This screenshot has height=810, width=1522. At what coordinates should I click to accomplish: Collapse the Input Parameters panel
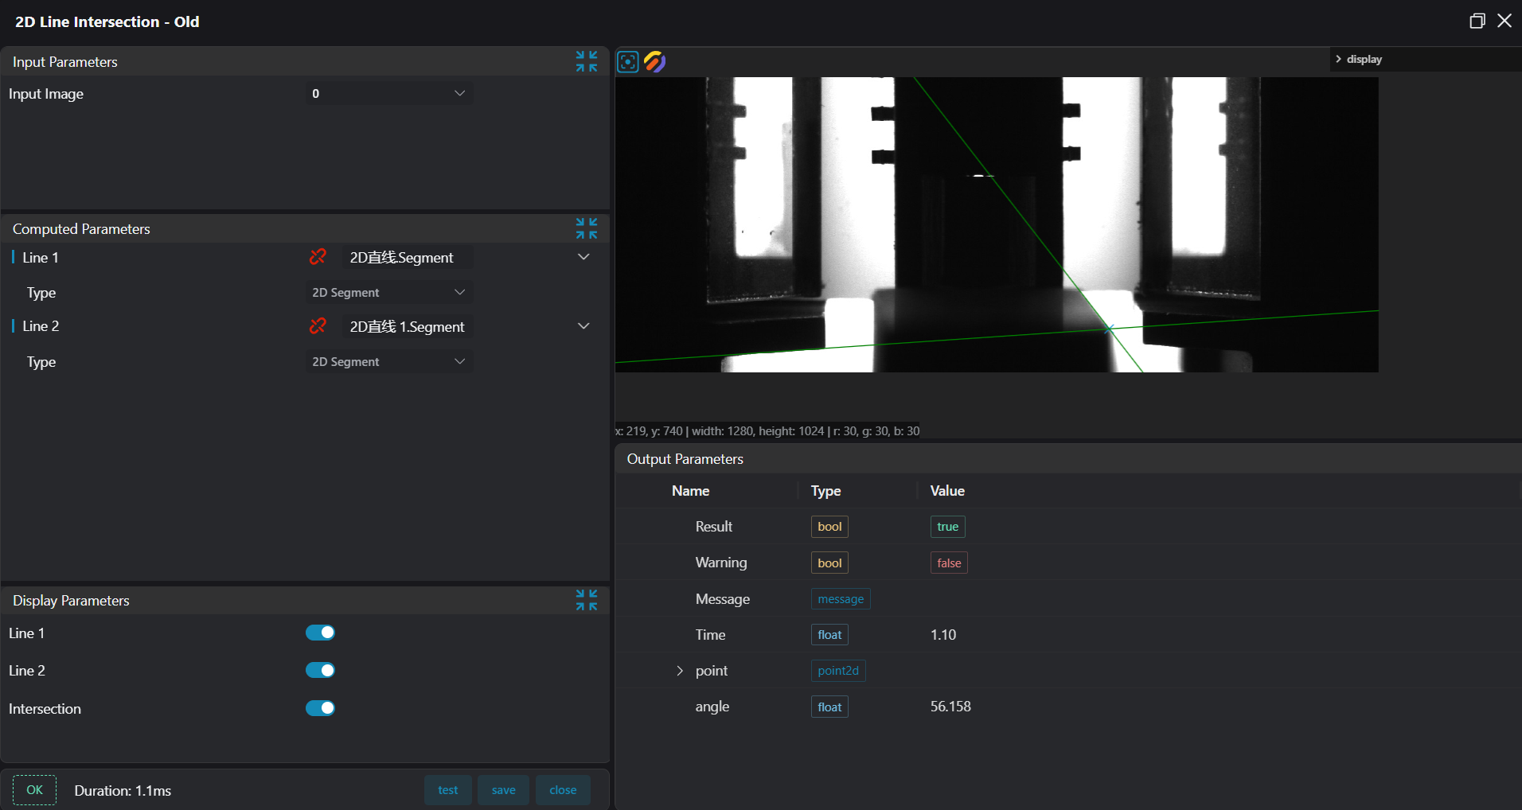[x=587, y=61]
